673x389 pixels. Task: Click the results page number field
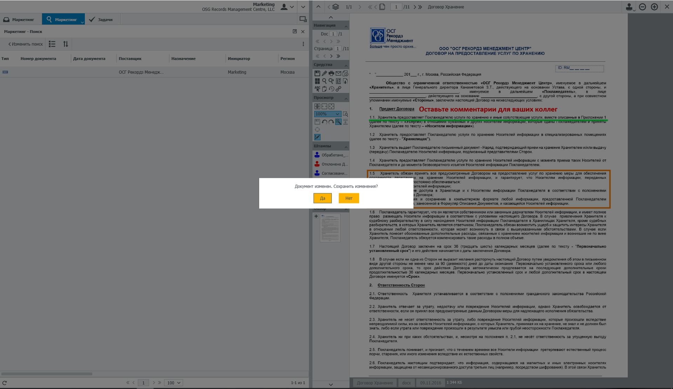143,383
